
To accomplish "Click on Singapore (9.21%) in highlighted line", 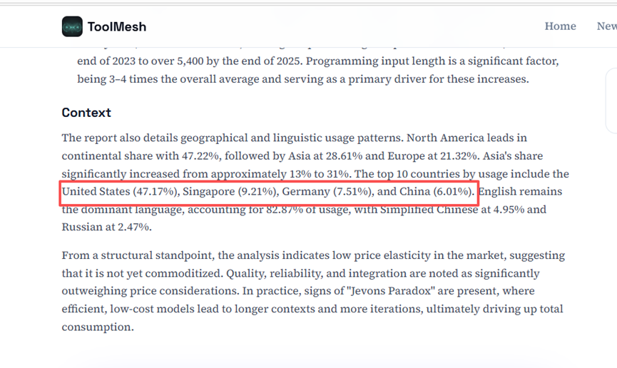I will tap(230, 192).
